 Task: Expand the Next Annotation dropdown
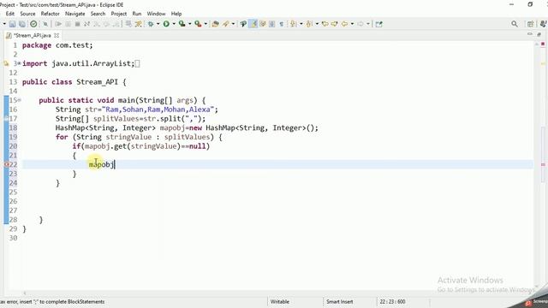point(301,24)
